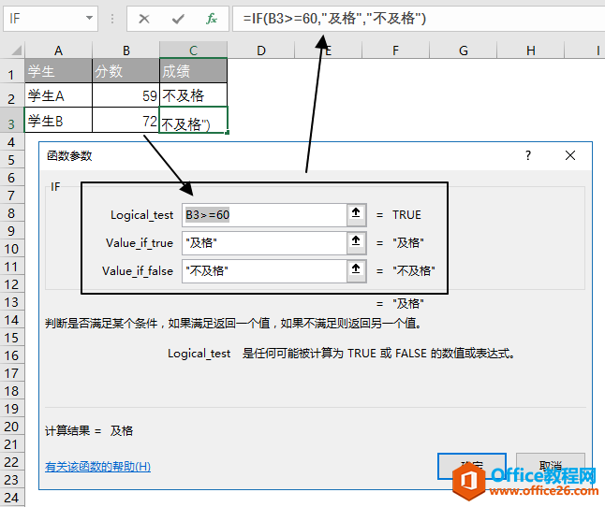Select column C header
The height and width of the screenshot is (507, 605).
point(193,51)
